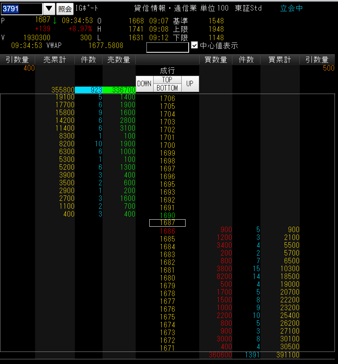Screen dimensions: 338x364
Task: Click the percent change +8.97%
Action: pos(80,29)
